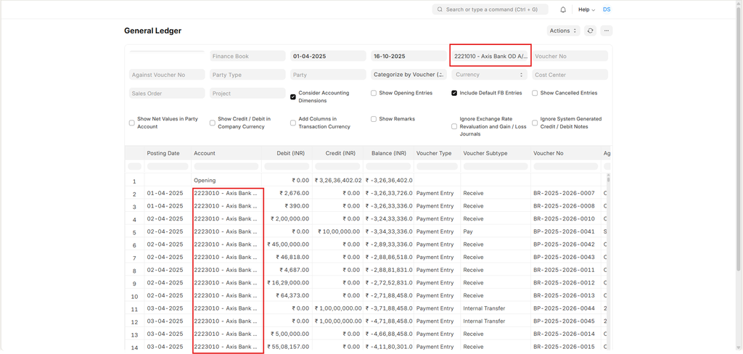Click voucher number BR-2025-2026-0007
743x354 pixels.
pos(564,193)
